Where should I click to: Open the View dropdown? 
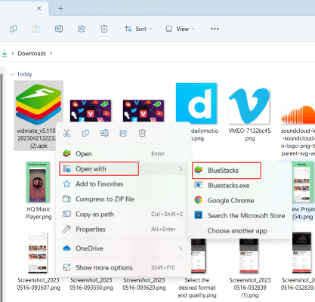pyautogui.click(x=180, y=29)
